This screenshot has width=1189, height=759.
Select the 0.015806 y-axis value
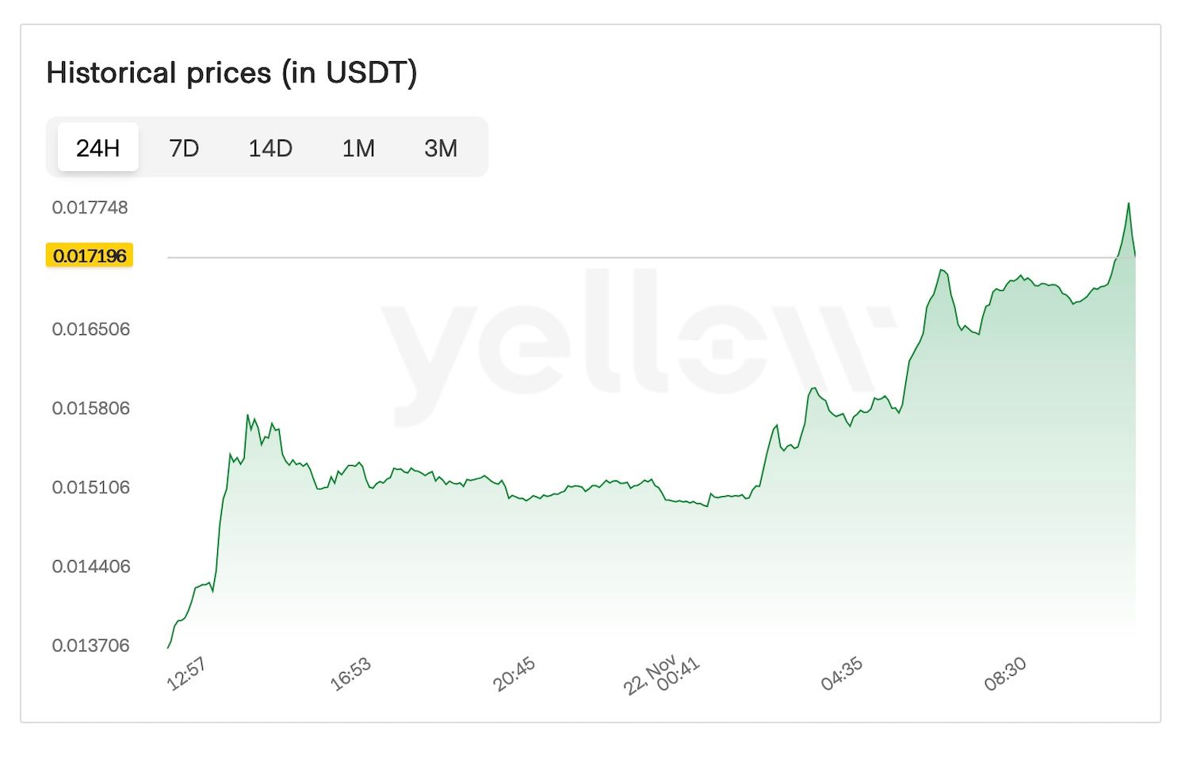click(x=90, y=409)
